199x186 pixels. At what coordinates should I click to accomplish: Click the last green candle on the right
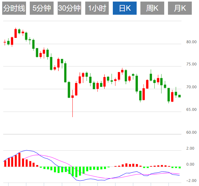(x=180, y=96)
